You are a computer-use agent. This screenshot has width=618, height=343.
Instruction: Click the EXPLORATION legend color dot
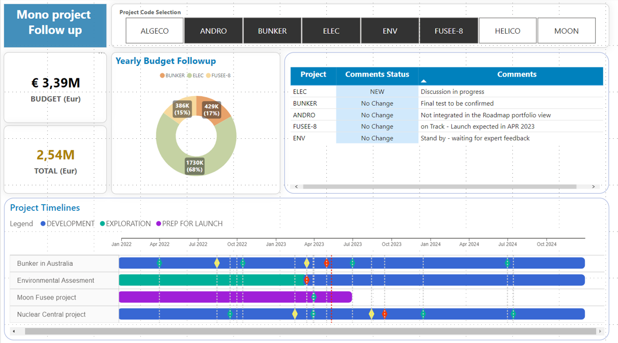click(103, 224)
